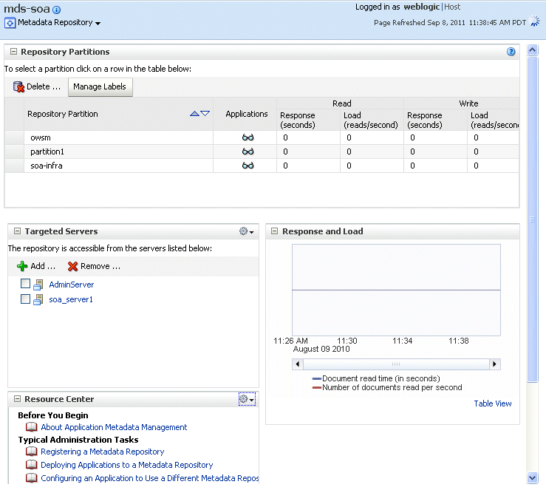
Task: View applications for owsm partition
Action: tap(248, 137)
